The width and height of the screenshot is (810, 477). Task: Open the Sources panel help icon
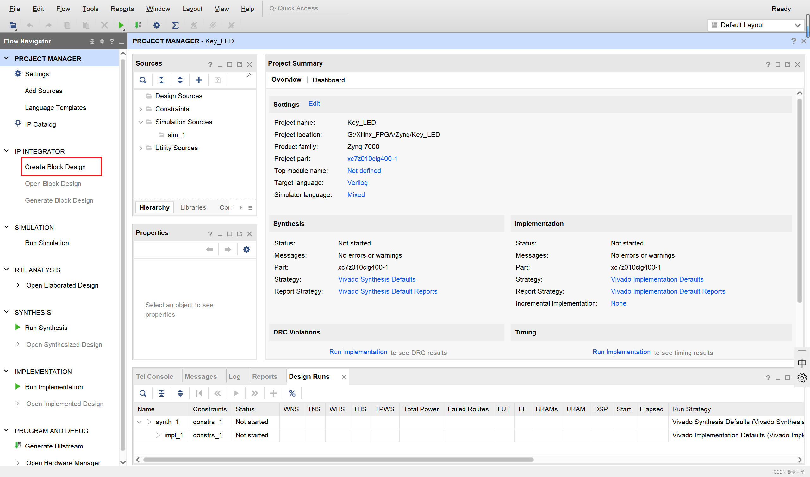(210, 64)
